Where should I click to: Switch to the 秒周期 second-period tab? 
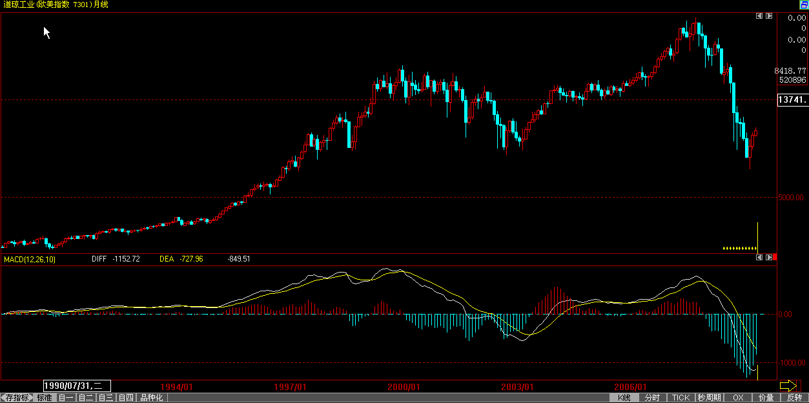click(708, 398)
